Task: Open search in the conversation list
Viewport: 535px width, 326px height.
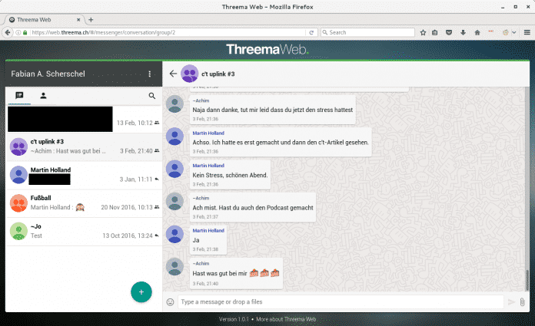Action: (x=152, y=96)
